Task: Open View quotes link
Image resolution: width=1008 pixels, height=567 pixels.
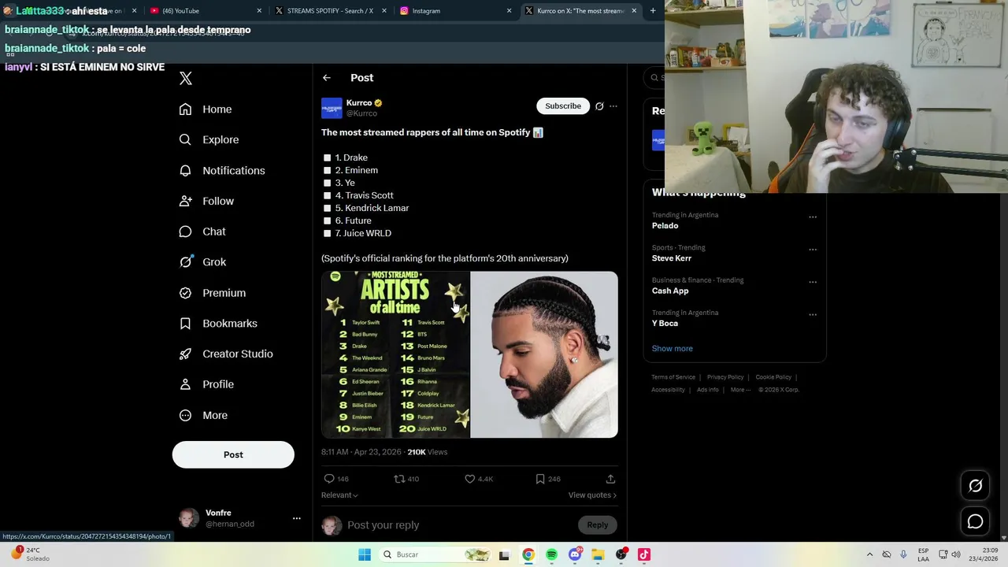Action: pyautogui.click(x=592, y=495)
